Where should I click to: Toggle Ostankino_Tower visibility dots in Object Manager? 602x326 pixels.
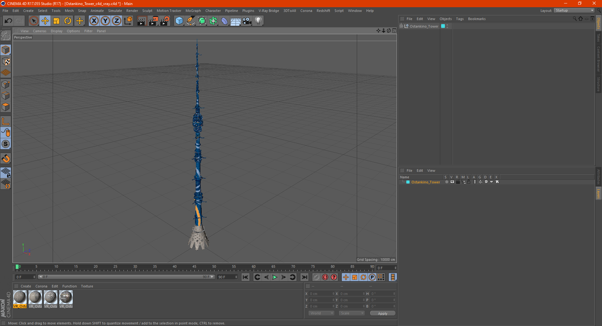click(447, 26)
